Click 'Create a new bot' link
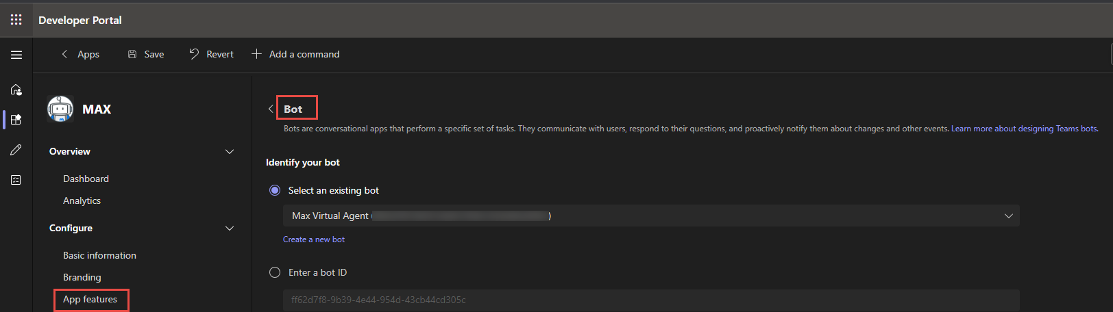Image resolution: width=1113 pixels, height=312 pixels. click(314, 239)
